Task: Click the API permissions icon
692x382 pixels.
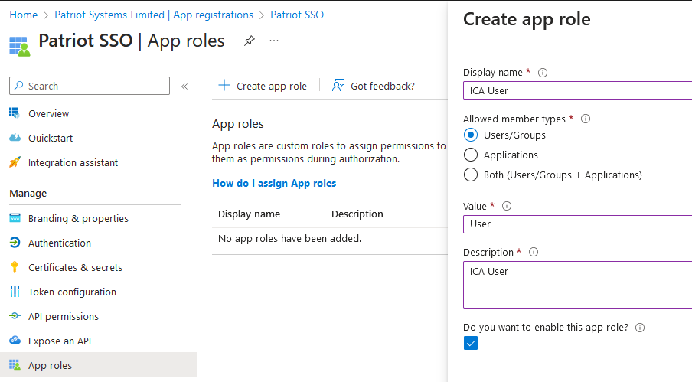Action: tap(15, 316)
